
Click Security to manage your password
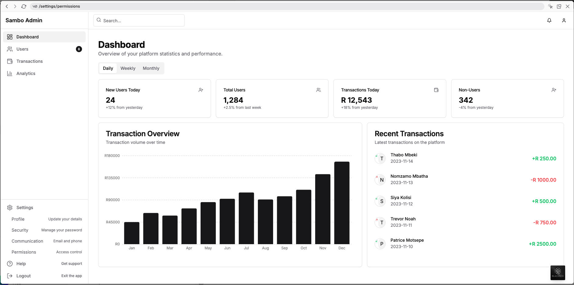click(20, 230)
